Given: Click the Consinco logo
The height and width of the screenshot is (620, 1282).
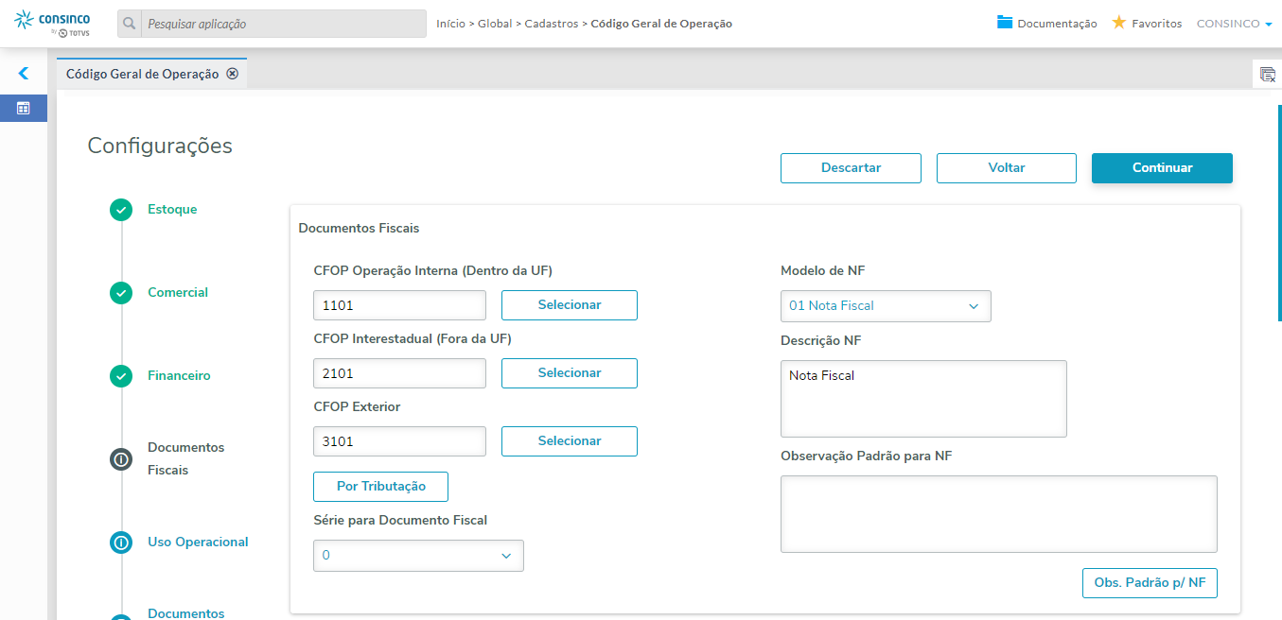Looking at the screenshot, I should (x=54, y=24).
